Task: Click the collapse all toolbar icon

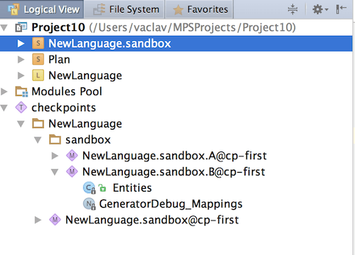Action: point(292,9)
